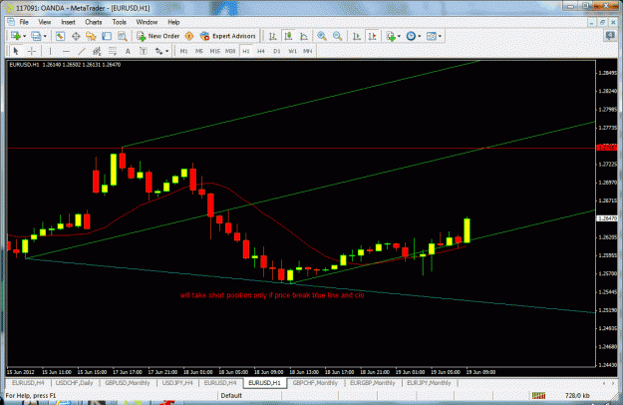Screen dimensions: 623x405
Task: Click the chat icon at toolbar's far right
Action: 610,36
